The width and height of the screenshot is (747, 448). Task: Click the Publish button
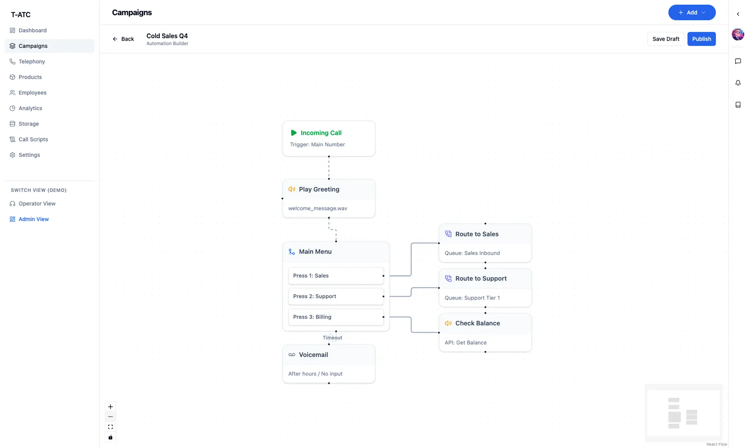(x=701, y=39)
